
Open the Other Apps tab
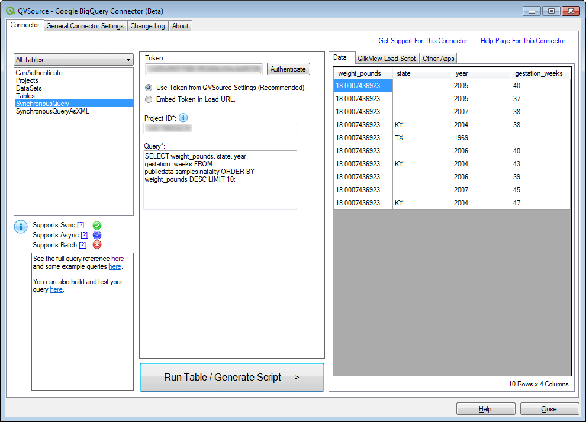[439, 59]
